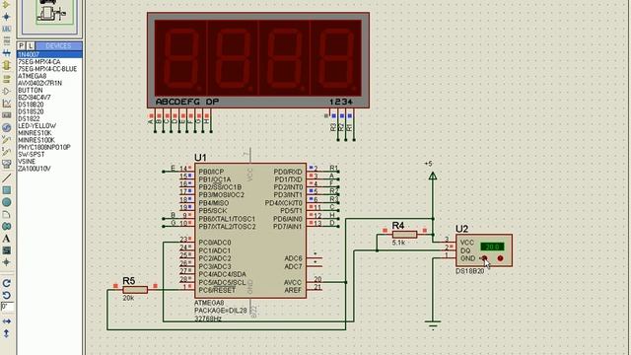Click the component overview preview thumbnail
The image size is (631, 355).
pyautogui.click(x=49, y=16)
